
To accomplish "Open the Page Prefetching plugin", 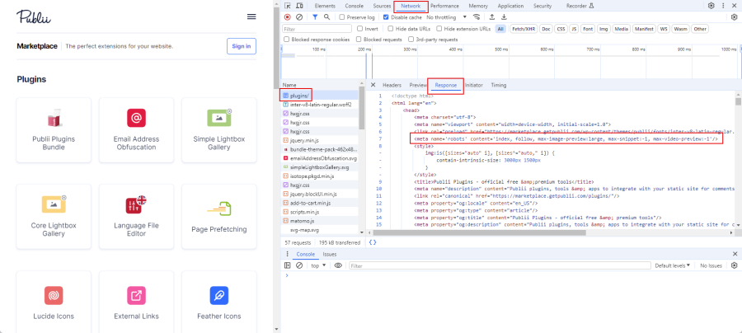I will click(219, 217).
